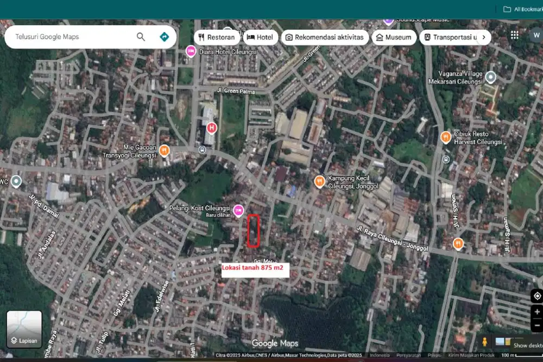Screen dimensions: 543x362
Task: Click Rekomendasi aktivitas
Action: tap(324, 37)
